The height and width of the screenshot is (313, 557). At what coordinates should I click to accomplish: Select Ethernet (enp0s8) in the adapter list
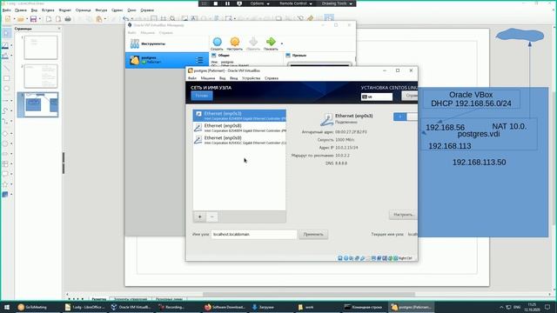(239, 128)
